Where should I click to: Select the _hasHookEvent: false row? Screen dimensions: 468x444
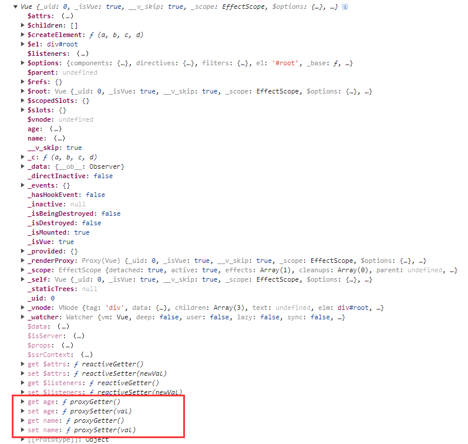(66, 195)
